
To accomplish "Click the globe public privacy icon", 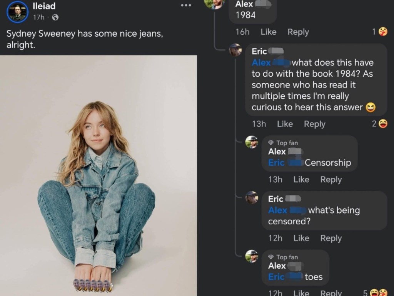I will (55, 17).
